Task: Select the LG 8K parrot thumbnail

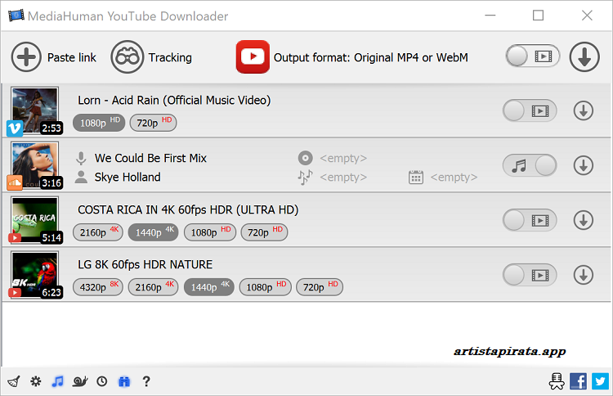Action: pos(35,275)
